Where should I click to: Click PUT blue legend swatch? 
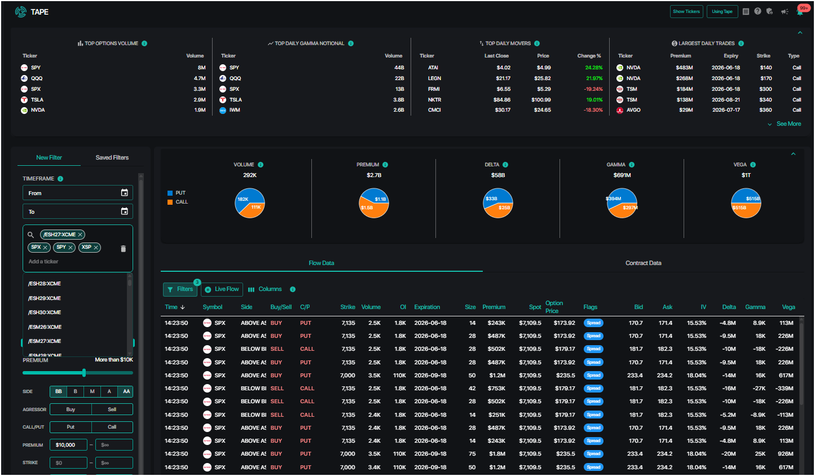coord(170,193)
